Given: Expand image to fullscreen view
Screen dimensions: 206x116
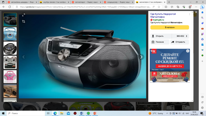Looking at the screenshot, I should pos(23,15).
